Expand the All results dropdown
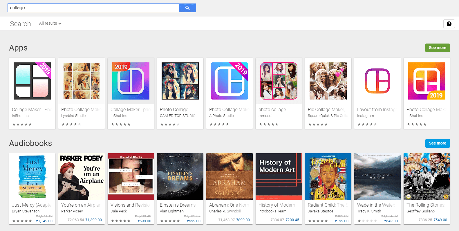The image size is (459, 231). [x=50, y=24]
